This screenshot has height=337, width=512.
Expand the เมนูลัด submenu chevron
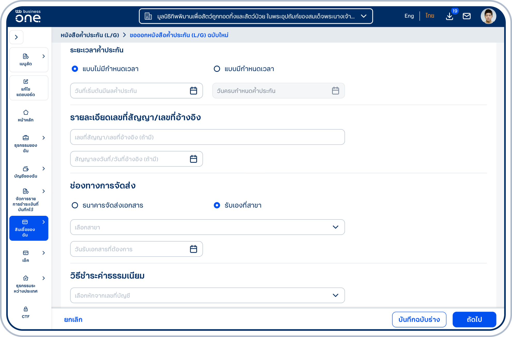click(x=44, y=56)
